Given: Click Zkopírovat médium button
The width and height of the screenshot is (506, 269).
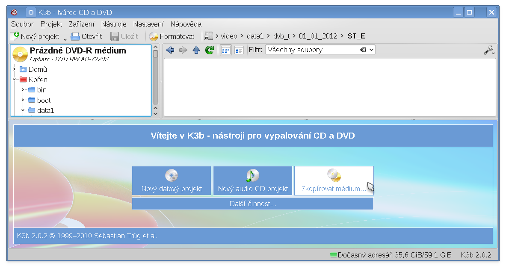Looking at the screenshot, I should (334, 180).
